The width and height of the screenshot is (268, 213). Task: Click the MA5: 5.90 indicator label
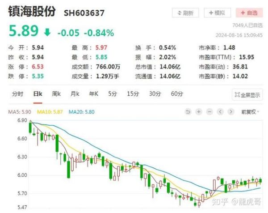tap(20, 112)
